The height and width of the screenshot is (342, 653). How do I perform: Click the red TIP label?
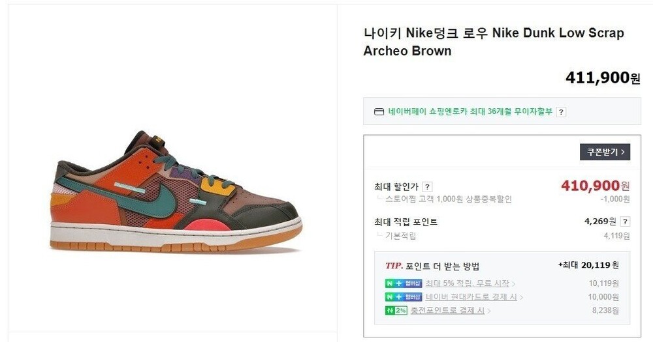click(x=394, y=266)
